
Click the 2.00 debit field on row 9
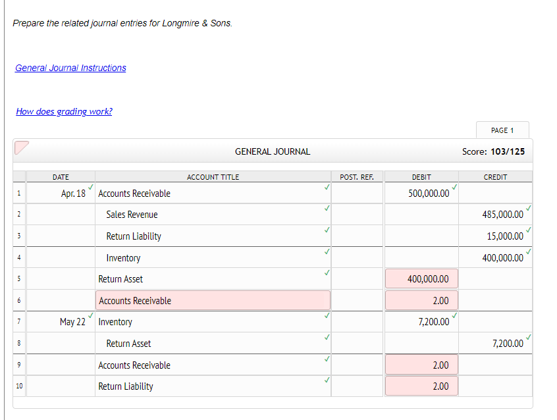coord(421,364)
